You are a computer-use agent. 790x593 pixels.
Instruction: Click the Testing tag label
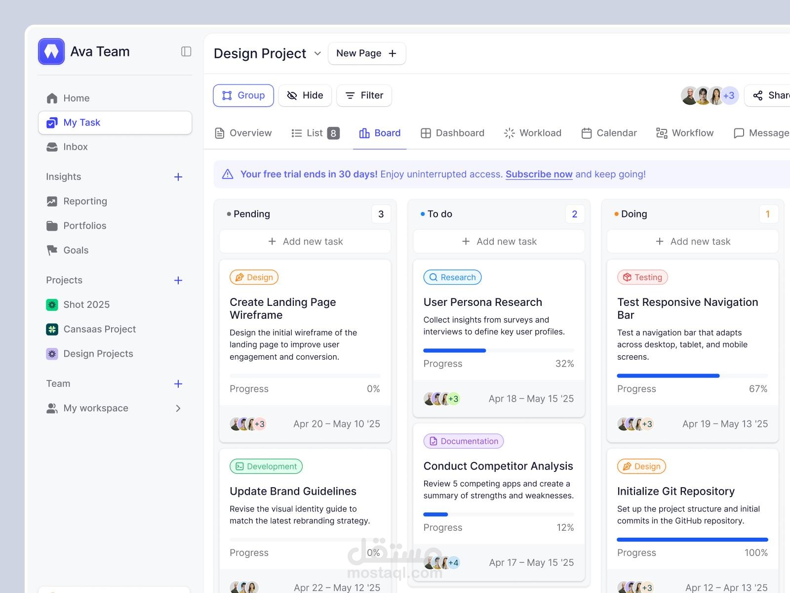(x=642, y=277)
